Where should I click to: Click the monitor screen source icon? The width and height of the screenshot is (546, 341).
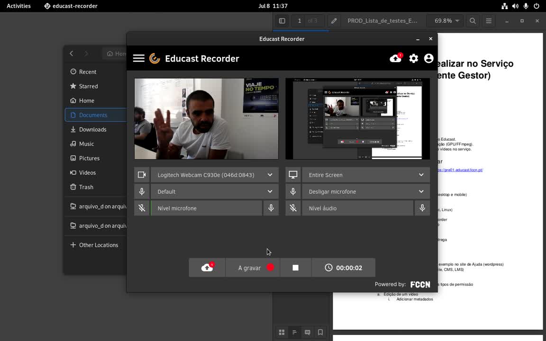(x=293, y=175)
